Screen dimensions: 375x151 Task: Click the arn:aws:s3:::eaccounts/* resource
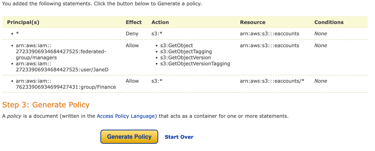272,81
